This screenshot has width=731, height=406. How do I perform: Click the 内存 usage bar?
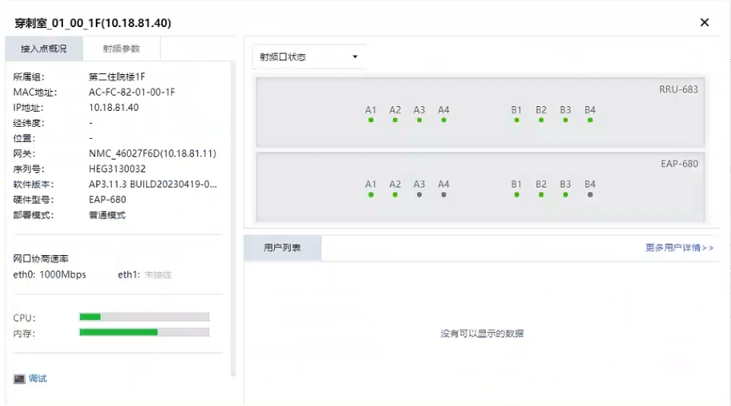[145, 333]
